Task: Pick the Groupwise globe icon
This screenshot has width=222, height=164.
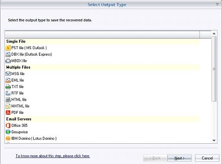Action: click(8, 132)
